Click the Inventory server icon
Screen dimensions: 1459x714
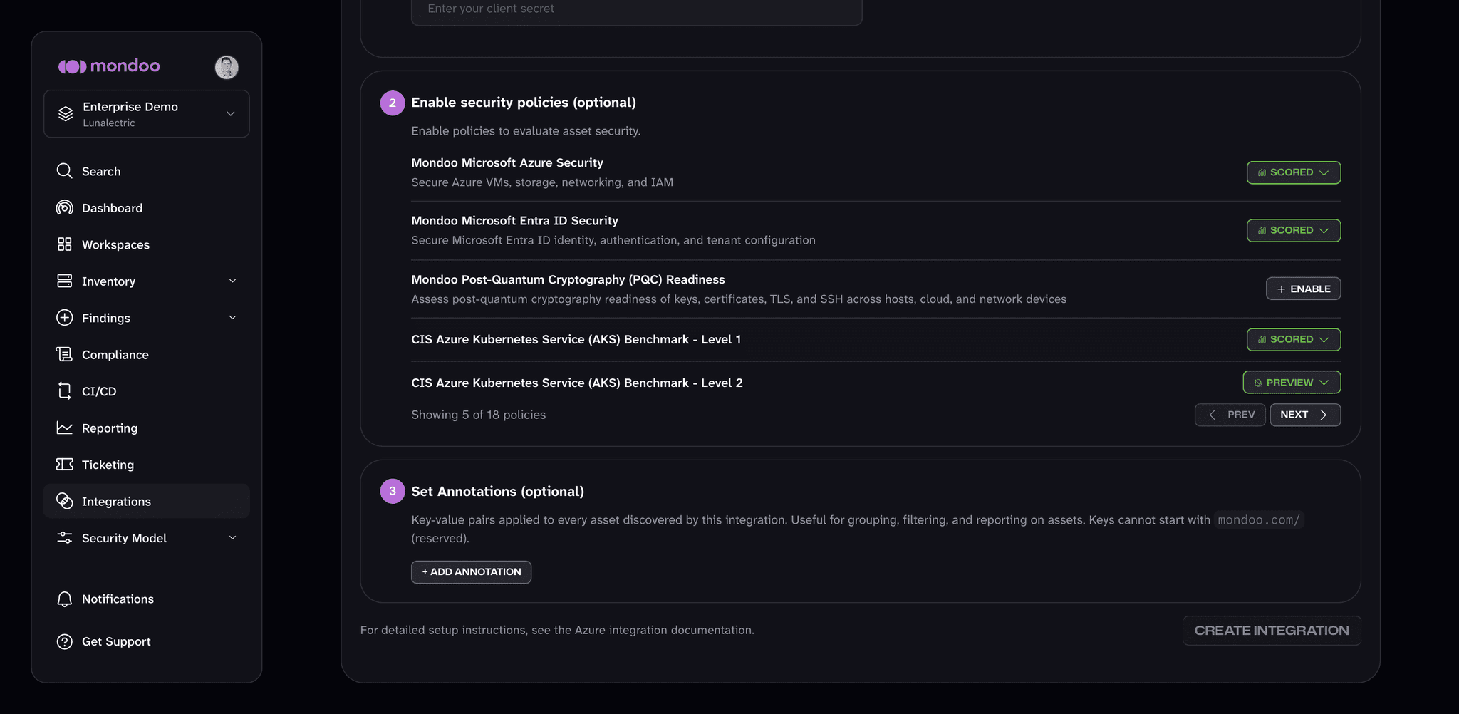coord(64,281)
